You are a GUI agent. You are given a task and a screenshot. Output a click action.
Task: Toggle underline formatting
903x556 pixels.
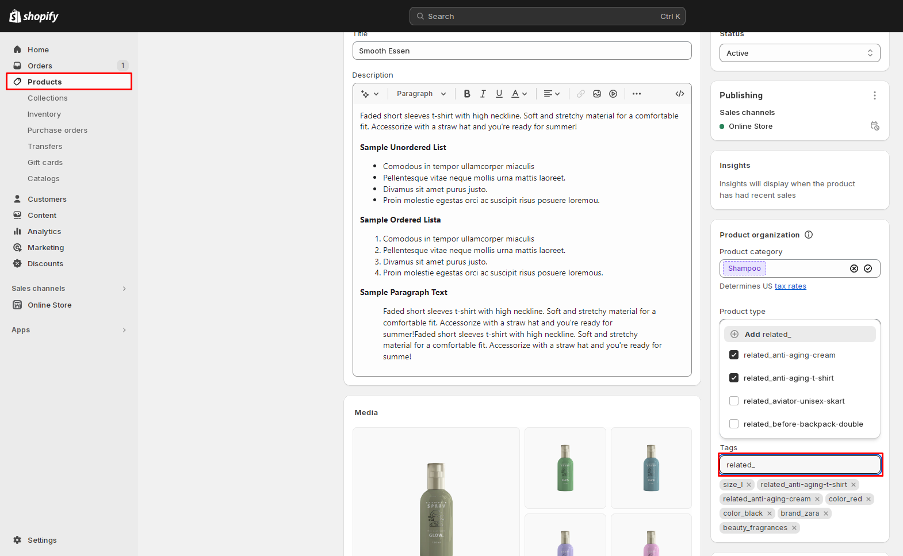499,94
